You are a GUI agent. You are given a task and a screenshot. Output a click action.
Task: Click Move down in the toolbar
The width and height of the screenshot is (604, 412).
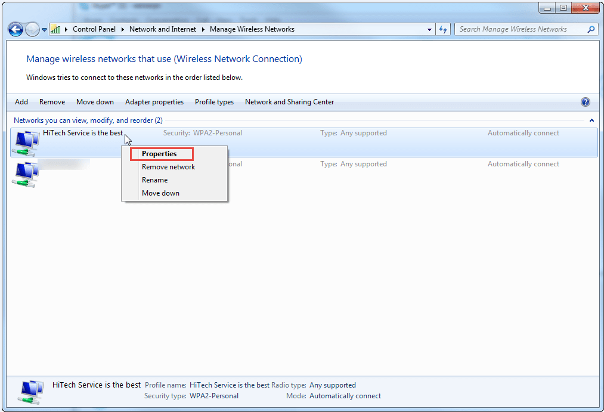pos(95,102)
